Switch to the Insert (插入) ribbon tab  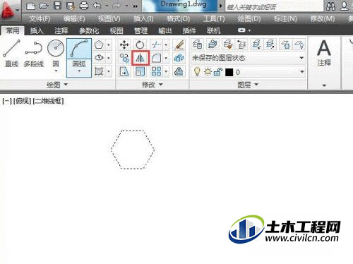click(37, 30)
